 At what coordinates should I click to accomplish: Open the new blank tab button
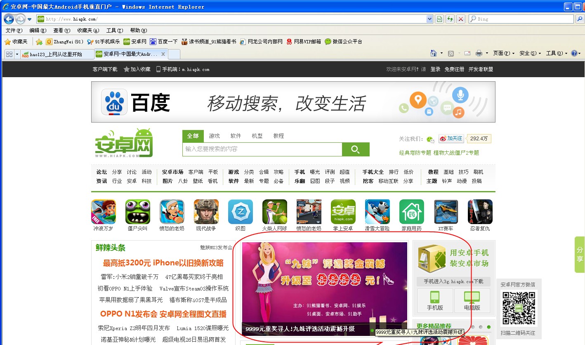point(174,54)
